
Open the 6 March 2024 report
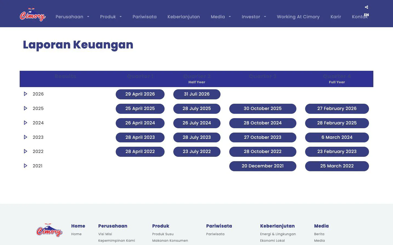coord(337,137)
